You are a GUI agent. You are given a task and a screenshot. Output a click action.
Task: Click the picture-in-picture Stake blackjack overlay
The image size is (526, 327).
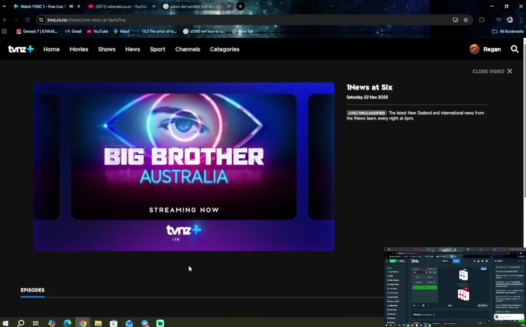(455, 287)
